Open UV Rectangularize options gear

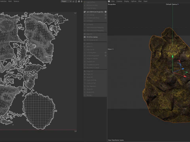pyautogui.click(x=106, y=56)
